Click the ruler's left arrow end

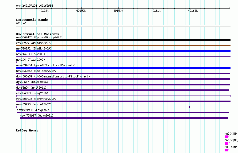tap(17, 9)
